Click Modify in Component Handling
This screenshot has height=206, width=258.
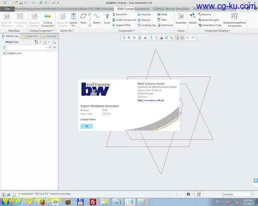[192, 19]
